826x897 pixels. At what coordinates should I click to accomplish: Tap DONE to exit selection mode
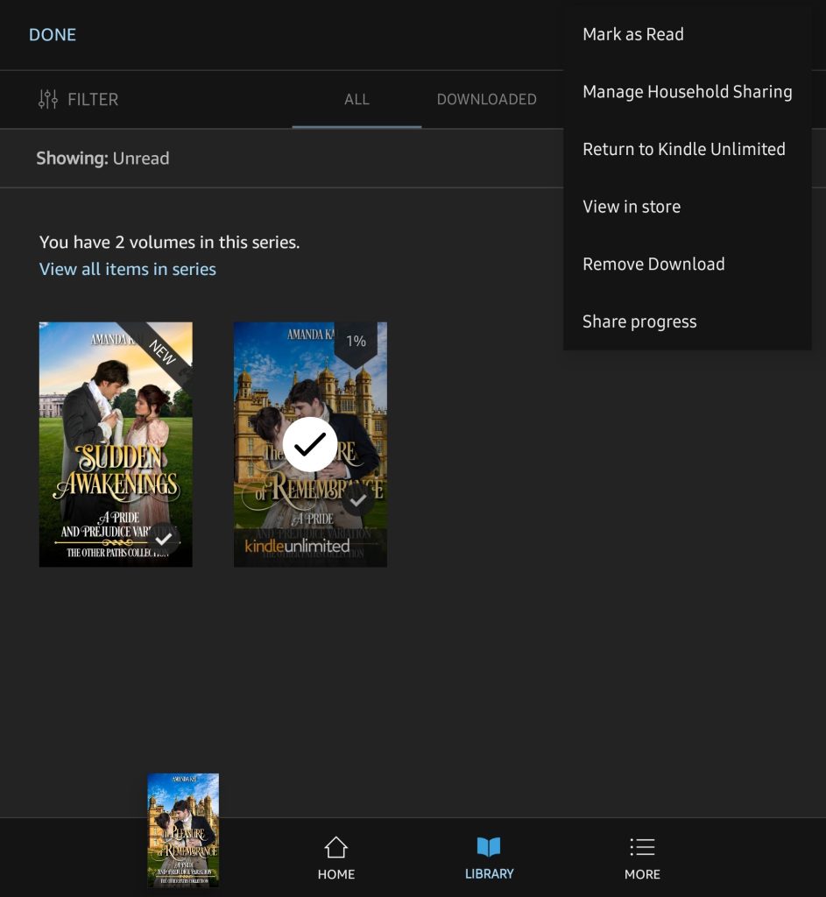tap(53, 35)
